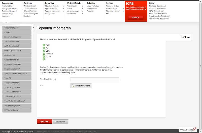
Task: Select Neue Gesellschaft in the sidebar
Action: coord(17,69)
